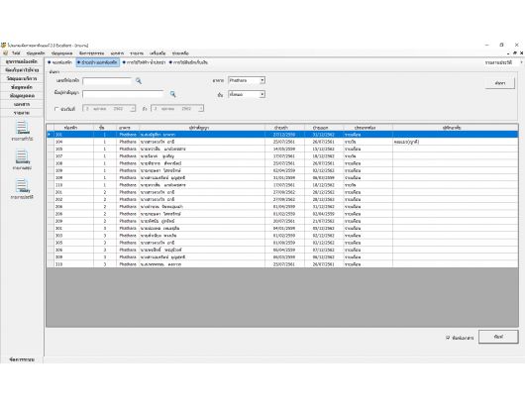Click the print button at bottom right
525x406 pixels.
click(498, 337)
